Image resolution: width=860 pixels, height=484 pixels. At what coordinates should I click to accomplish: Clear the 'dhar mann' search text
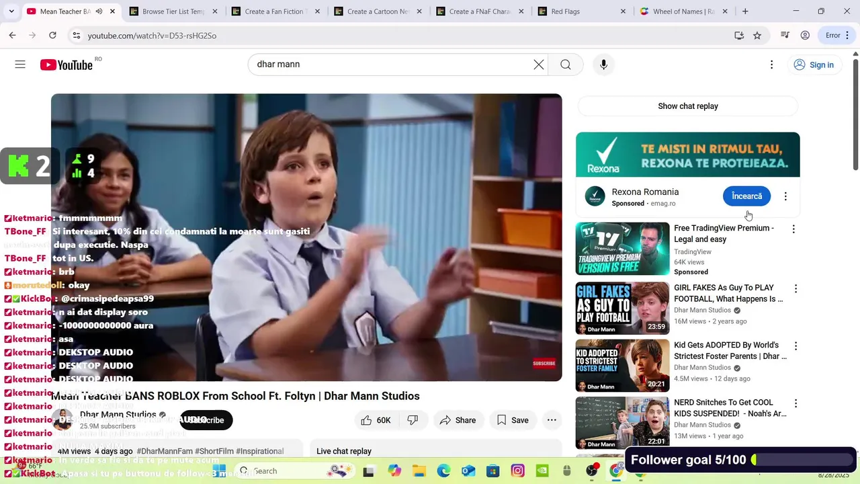click(539, 65)
